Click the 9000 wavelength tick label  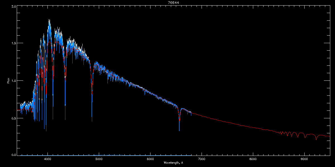pos(304,159)
